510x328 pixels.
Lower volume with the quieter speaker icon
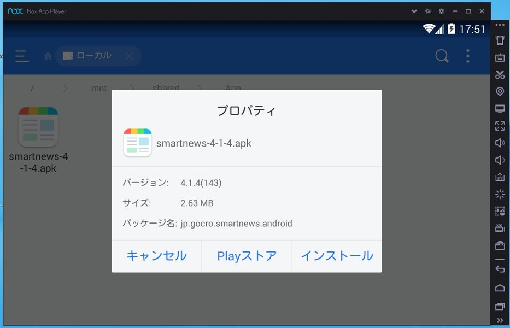pos(500,160)
